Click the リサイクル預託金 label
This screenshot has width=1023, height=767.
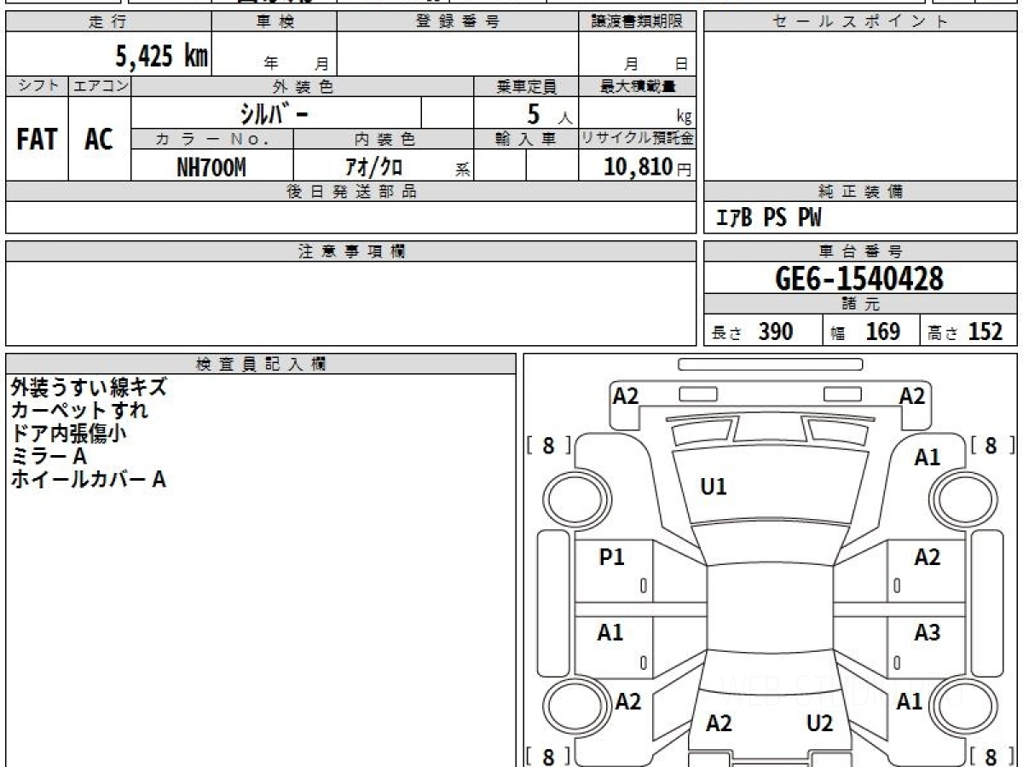638,139
